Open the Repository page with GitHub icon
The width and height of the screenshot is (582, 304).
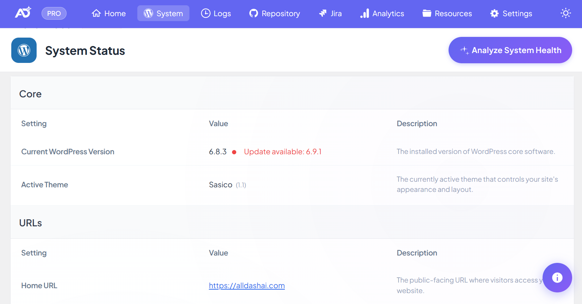tap(275, 13)
